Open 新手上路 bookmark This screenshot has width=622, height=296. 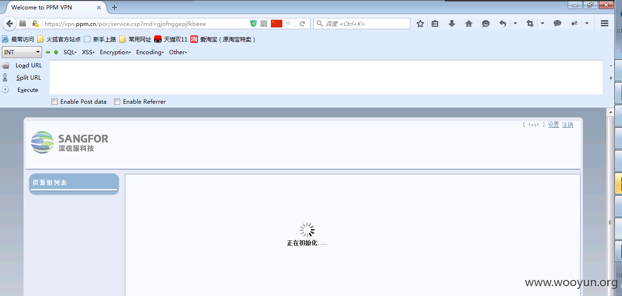click(100, 40)
